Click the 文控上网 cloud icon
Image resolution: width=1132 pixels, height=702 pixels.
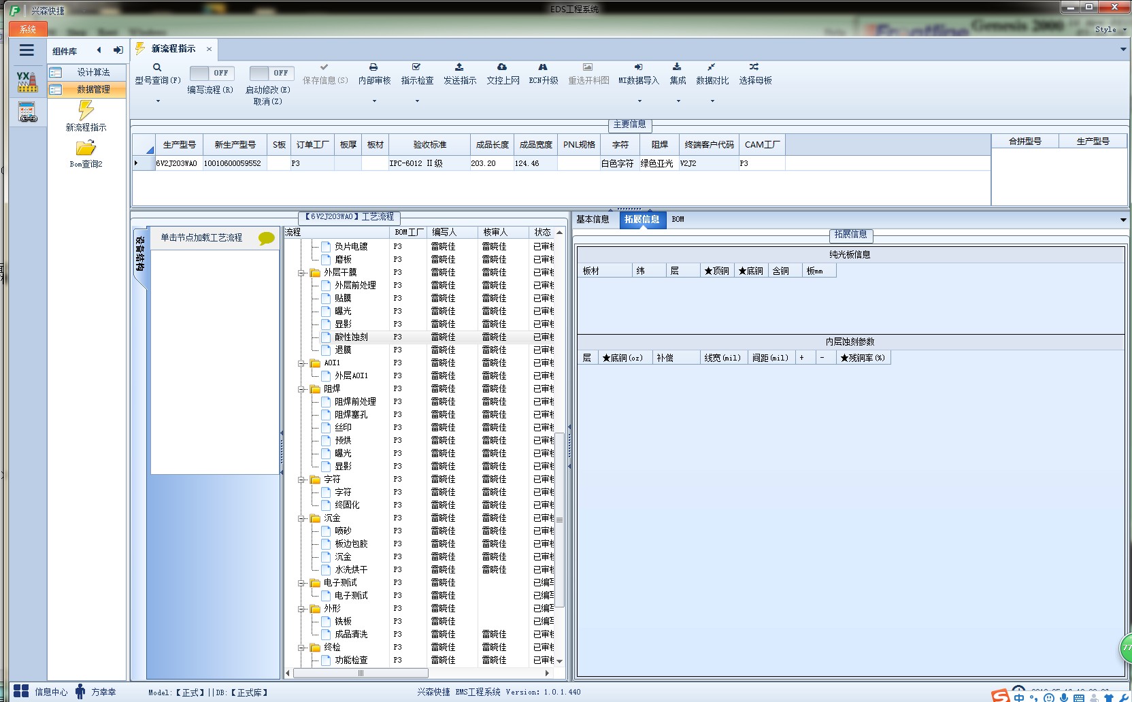(502, 67)
